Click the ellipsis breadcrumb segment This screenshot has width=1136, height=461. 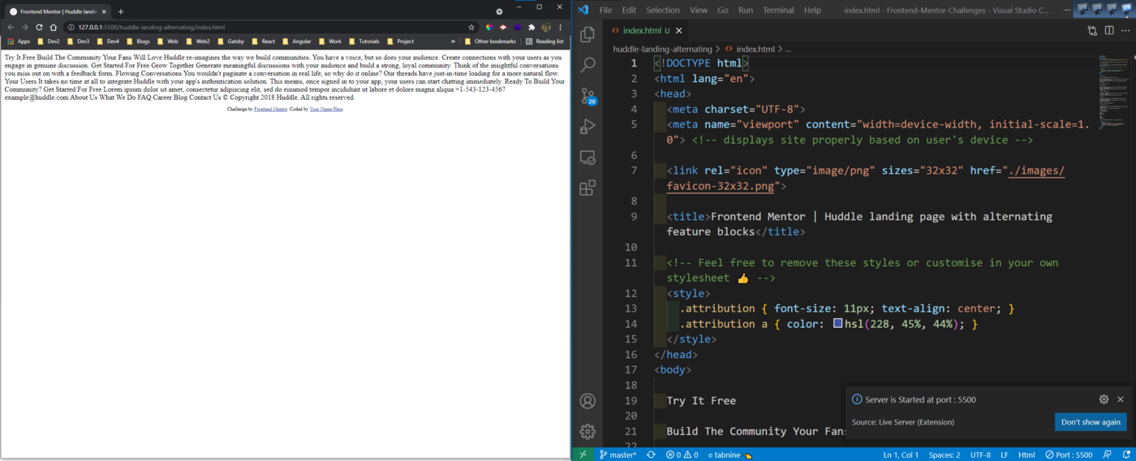click(x=788, y=49)
